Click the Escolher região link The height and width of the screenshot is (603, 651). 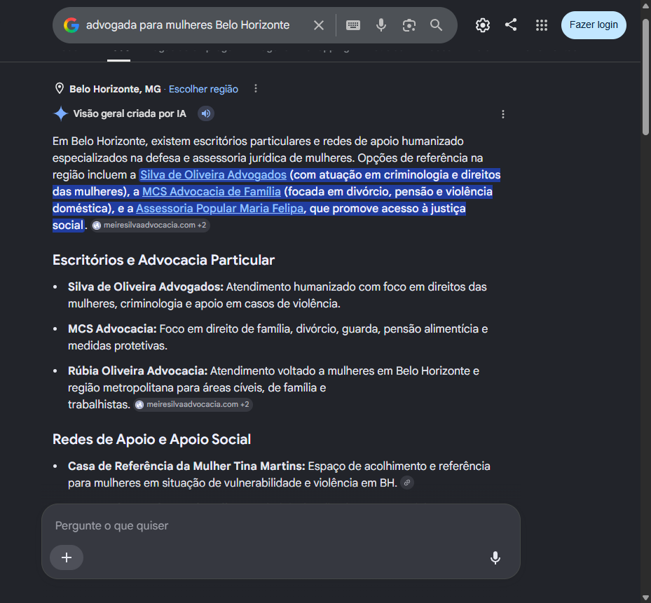coord(203,89)
